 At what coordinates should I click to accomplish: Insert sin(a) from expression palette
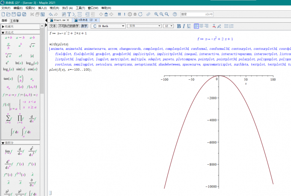[21, 69]
